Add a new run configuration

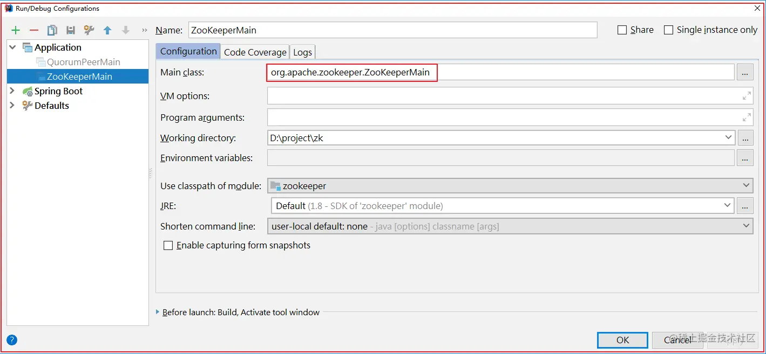click(x=16, y=30)
